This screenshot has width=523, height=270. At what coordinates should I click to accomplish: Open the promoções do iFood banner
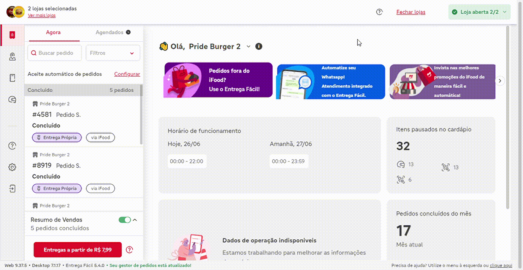(442, 82)
